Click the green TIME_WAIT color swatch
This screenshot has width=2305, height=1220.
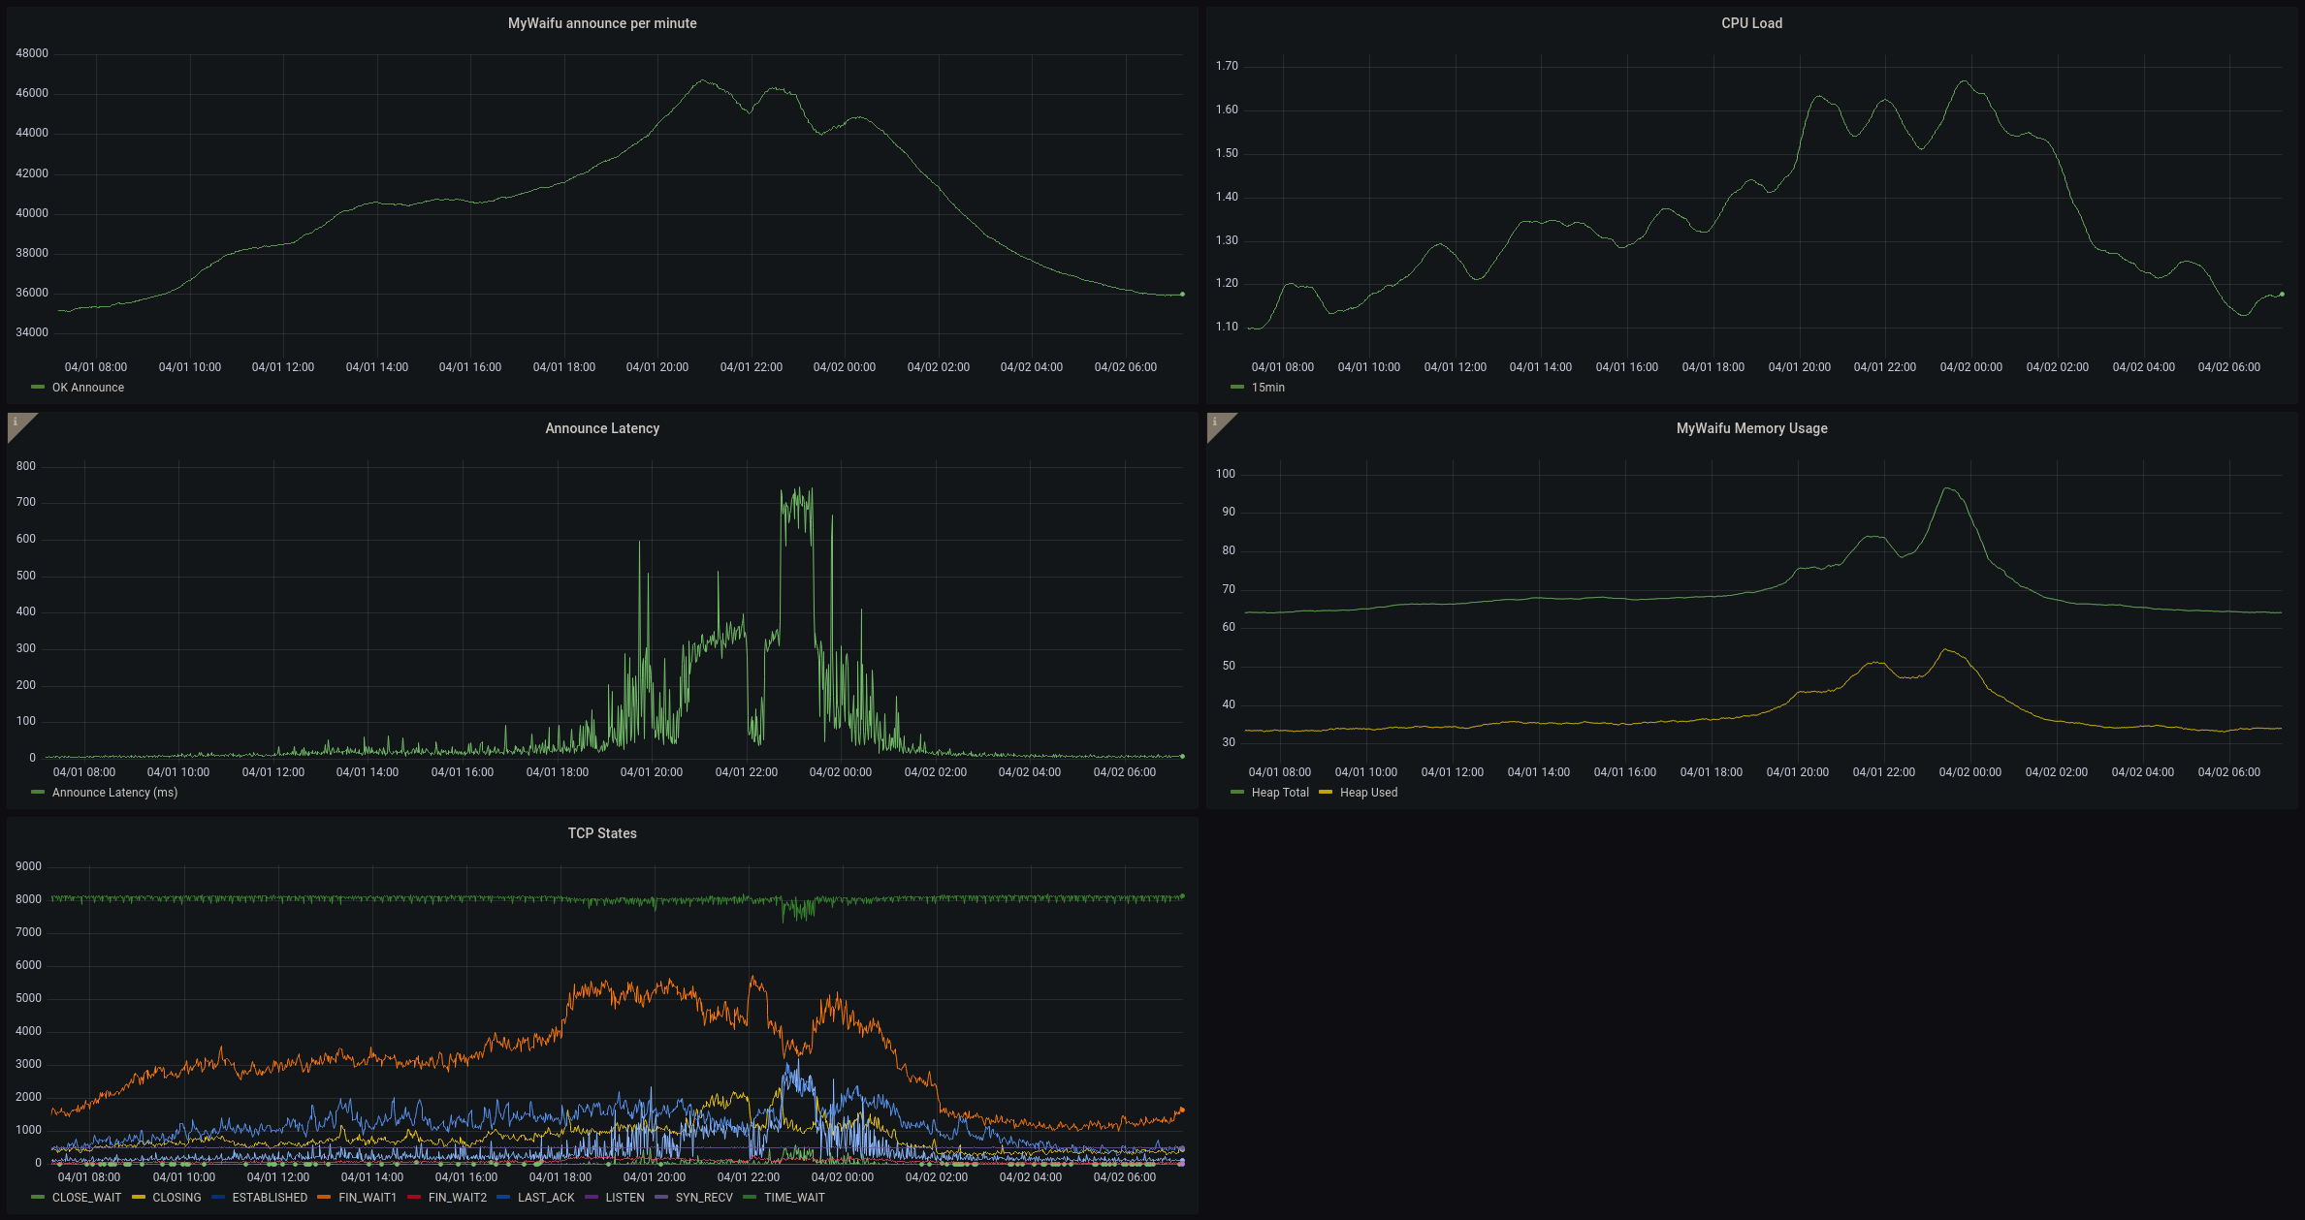pos(749,1198)
